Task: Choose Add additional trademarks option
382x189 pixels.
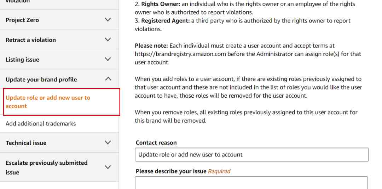Action: (x=41, y=124)
